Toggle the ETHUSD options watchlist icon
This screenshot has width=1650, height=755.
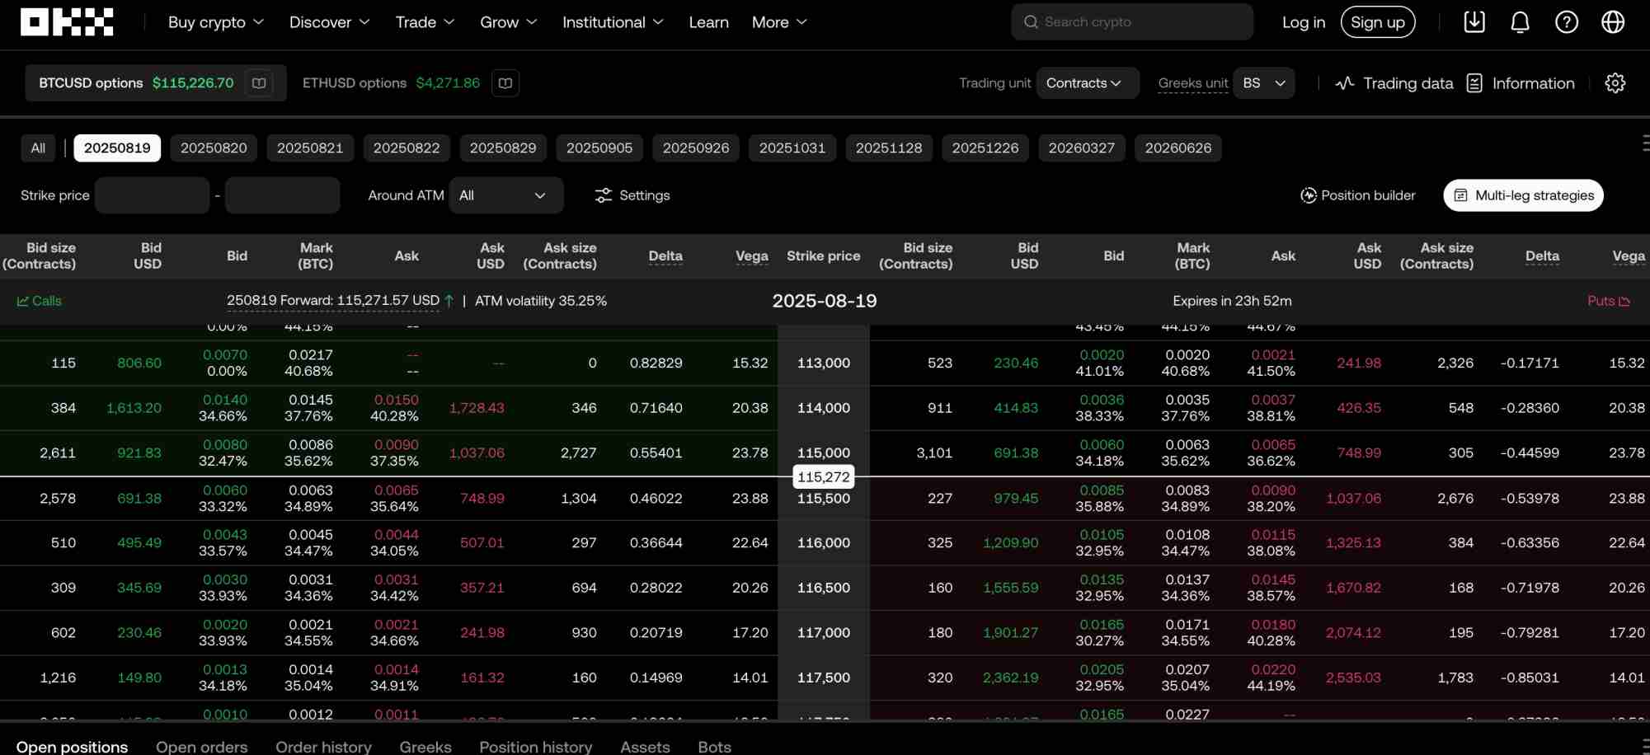click(x=505, y=82)
